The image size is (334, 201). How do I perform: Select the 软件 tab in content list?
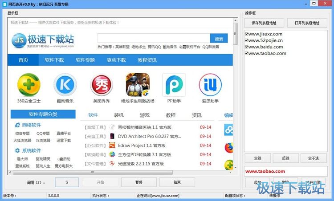click(93, 115)
